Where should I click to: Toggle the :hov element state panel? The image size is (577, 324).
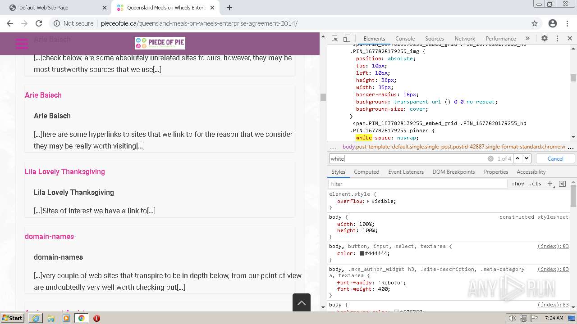pyautogui.click(x=518, y=184)
